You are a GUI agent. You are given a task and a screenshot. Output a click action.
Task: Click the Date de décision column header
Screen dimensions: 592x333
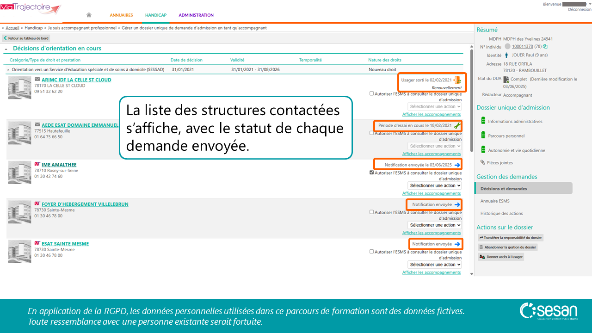click(186, 60)
